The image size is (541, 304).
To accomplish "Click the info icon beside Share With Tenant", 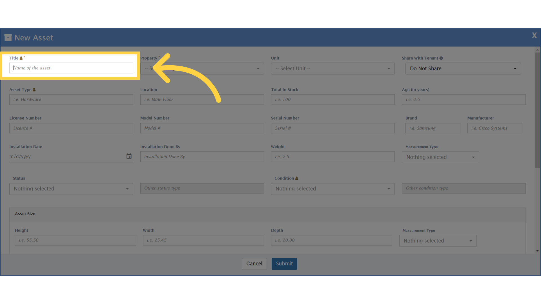I will point(441,58).
